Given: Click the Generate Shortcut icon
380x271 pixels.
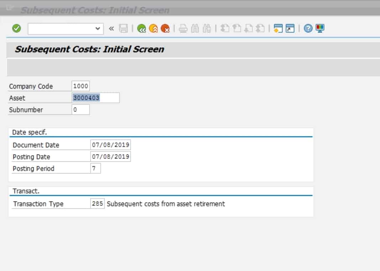Looking at the screenshot, I should coord(290,28).
